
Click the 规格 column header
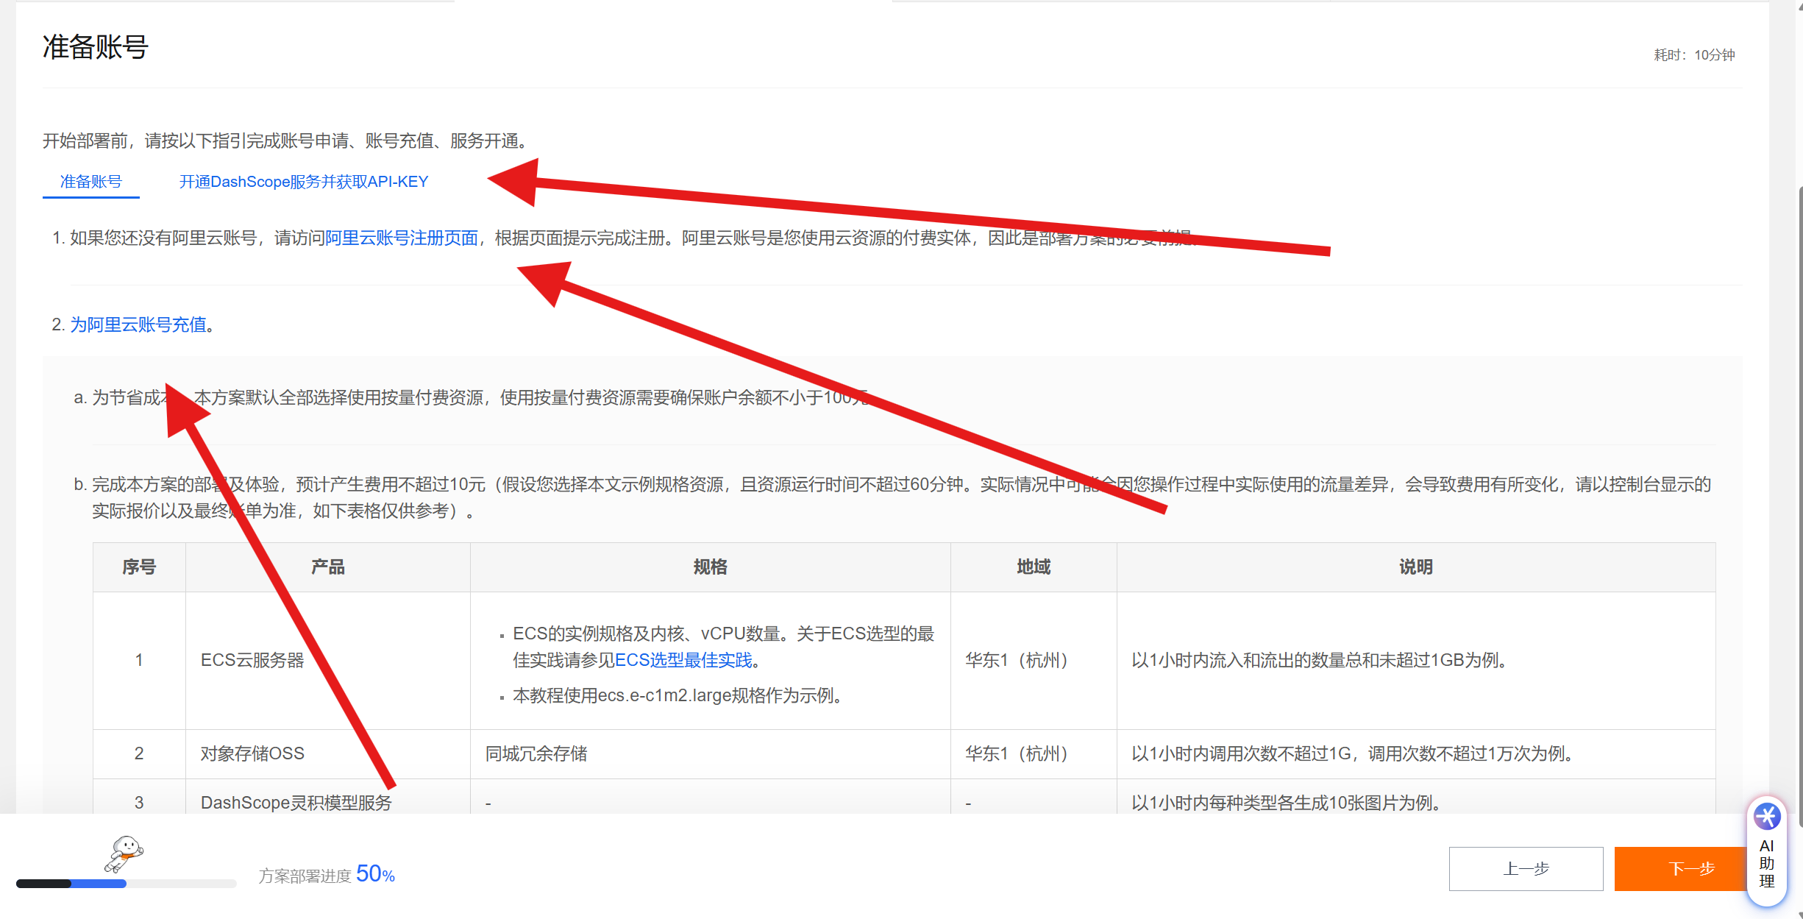pyautogui.click(x=710, y=567)
